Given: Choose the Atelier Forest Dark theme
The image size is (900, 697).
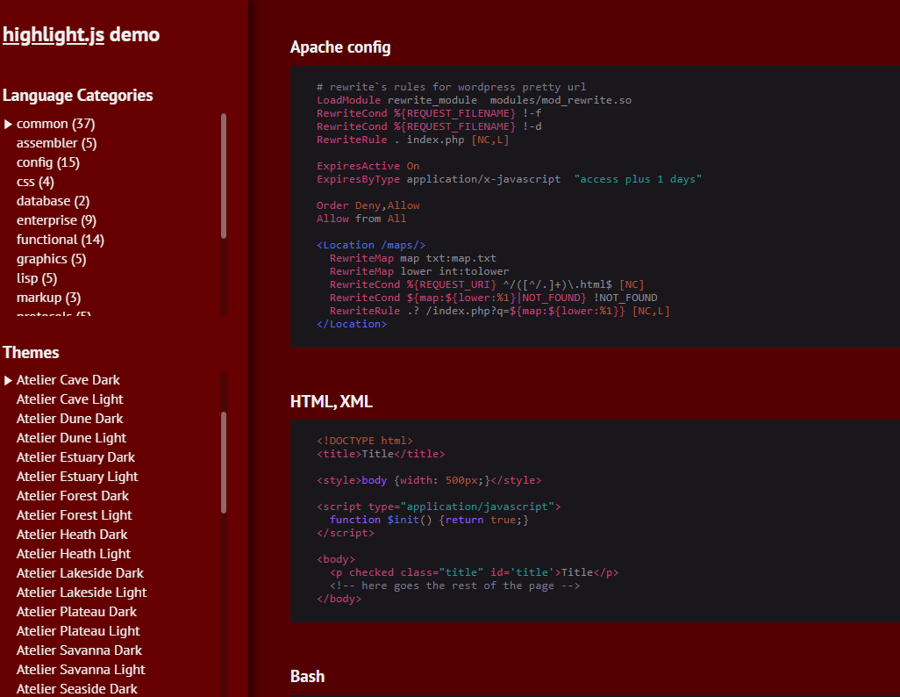Looking at the screenshot, I should click(x=72, y=496).
